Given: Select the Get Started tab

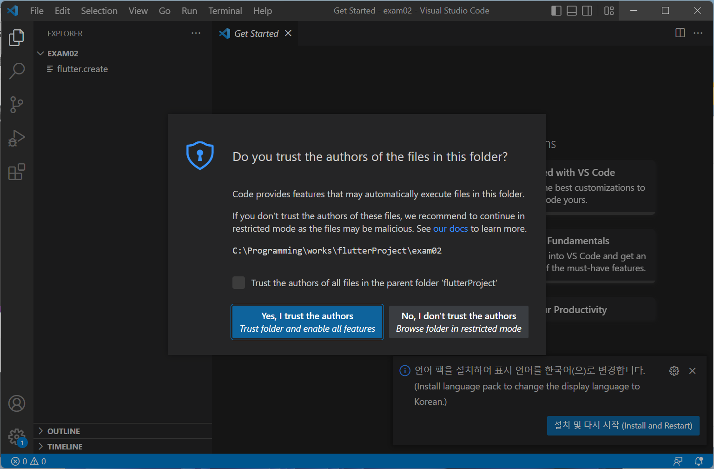Looking at the screenshot, I should [256, 33].
